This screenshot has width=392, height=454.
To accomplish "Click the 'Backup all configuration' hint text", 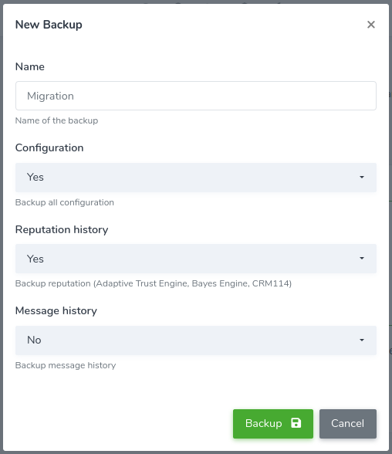I will pos(65,202).
